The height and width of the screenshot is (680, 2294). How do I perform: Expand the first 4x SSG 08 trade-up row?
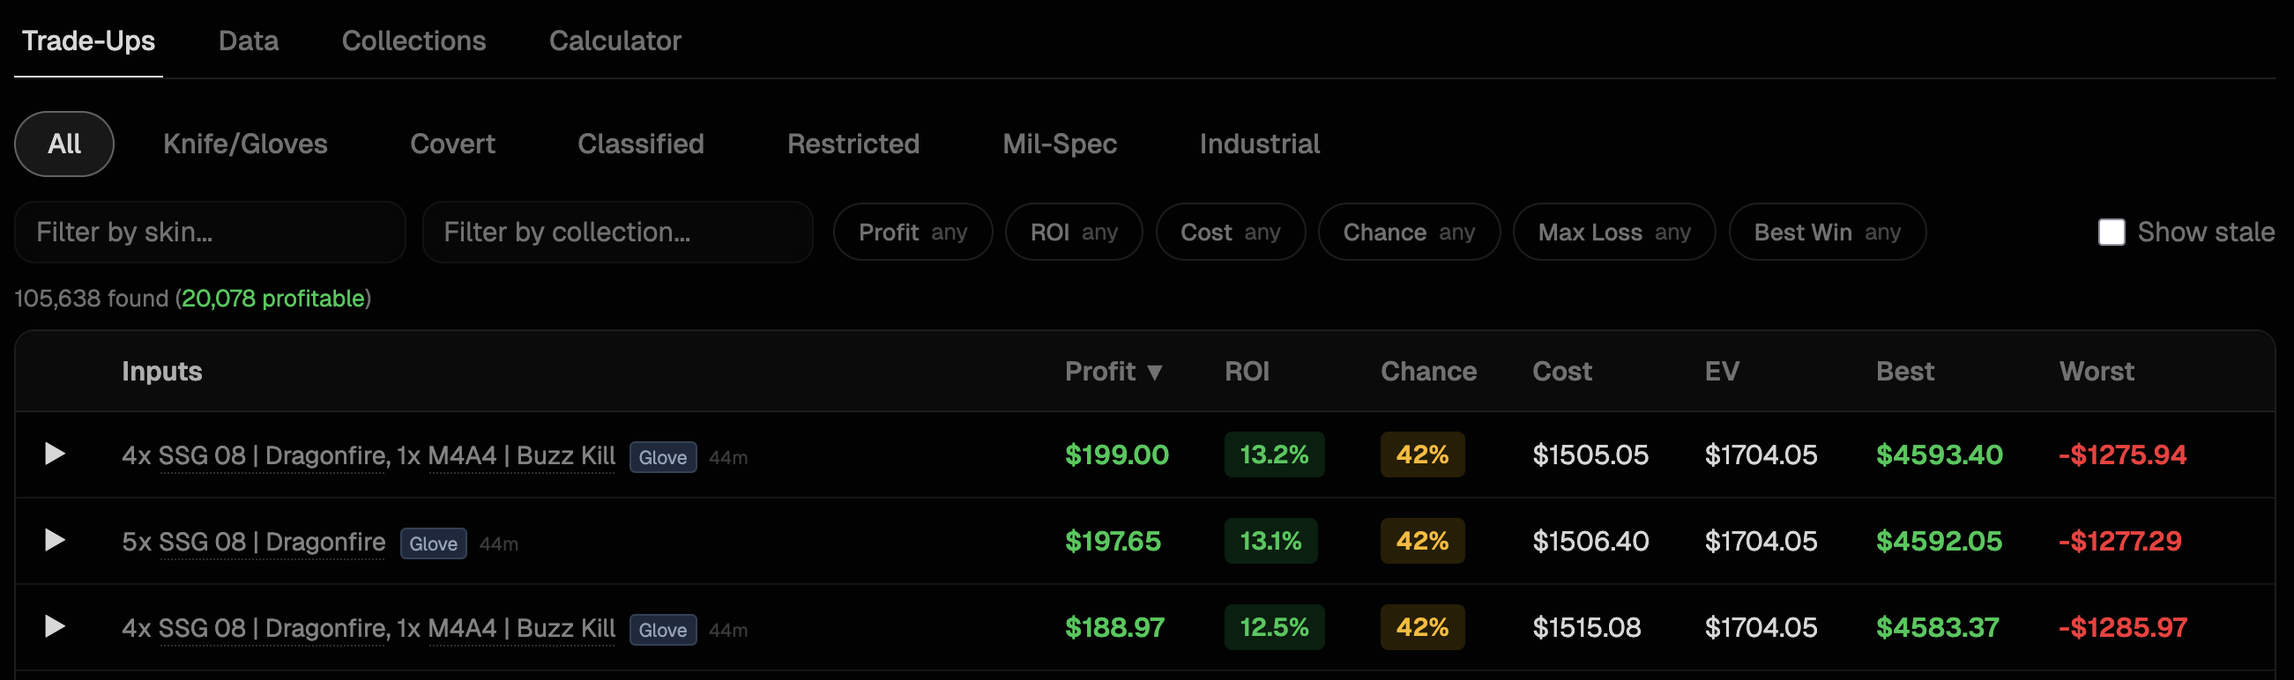[x=56, y=454]
